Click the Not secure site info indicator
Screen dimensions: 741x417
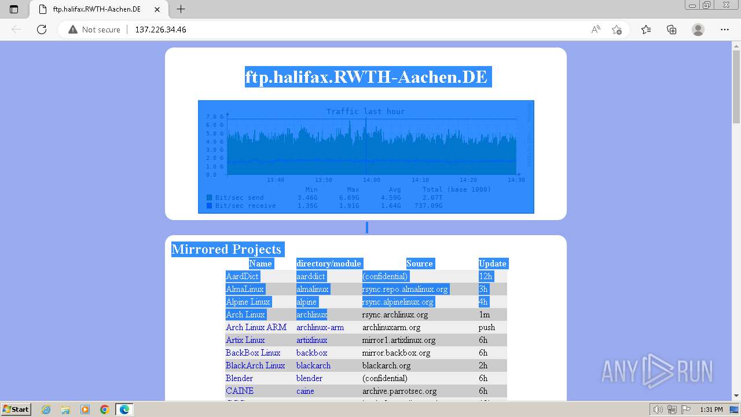94,30
